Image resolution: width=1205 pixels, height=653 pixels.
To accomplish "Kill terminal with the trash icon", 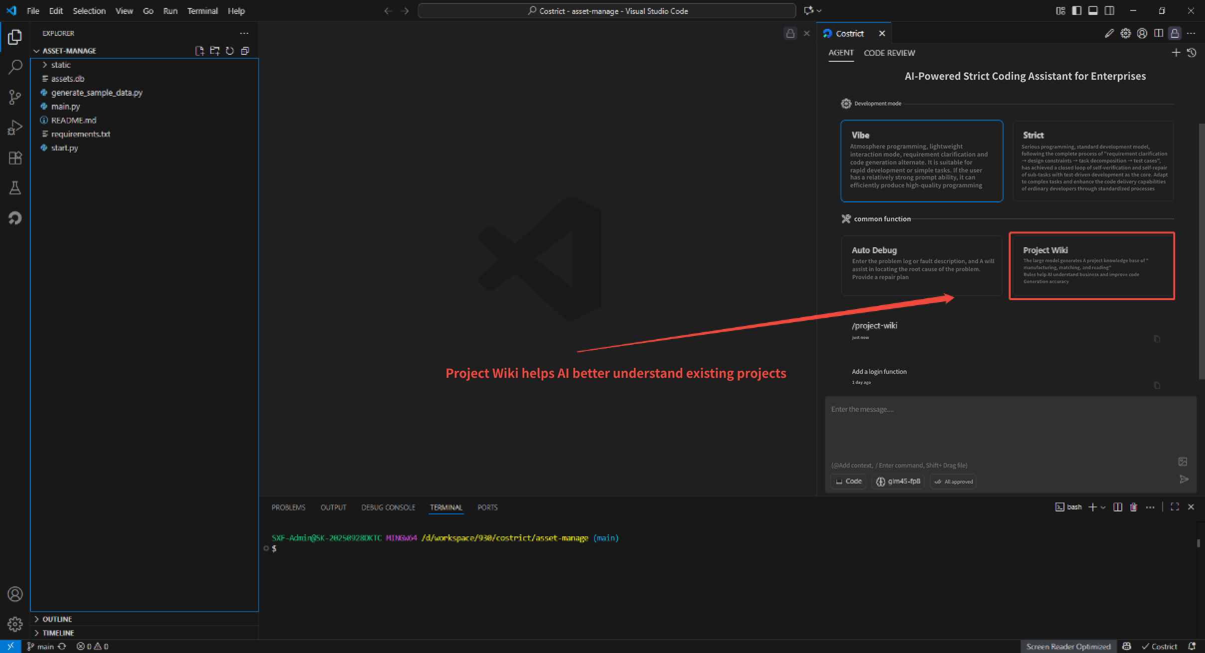I will tap(1133, 507).
